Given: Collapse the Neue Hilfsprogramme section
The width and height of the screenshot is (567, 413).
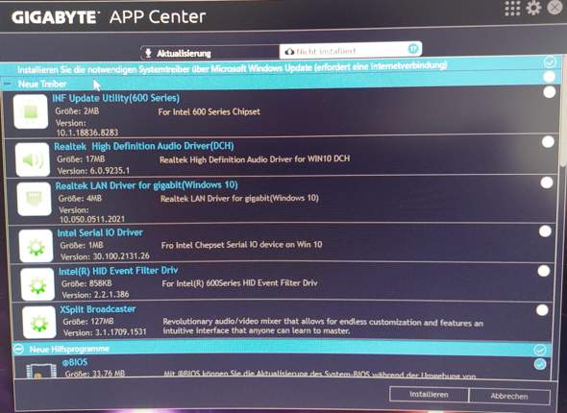Looking at the screenshot, I should point(18,349).
